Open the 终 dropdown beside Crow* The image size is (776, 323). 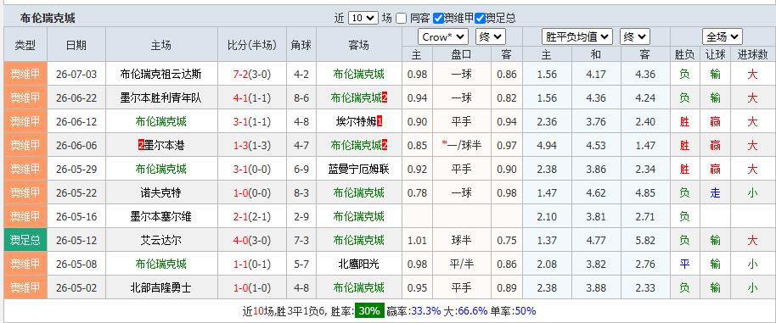click(x=491, y=37)
